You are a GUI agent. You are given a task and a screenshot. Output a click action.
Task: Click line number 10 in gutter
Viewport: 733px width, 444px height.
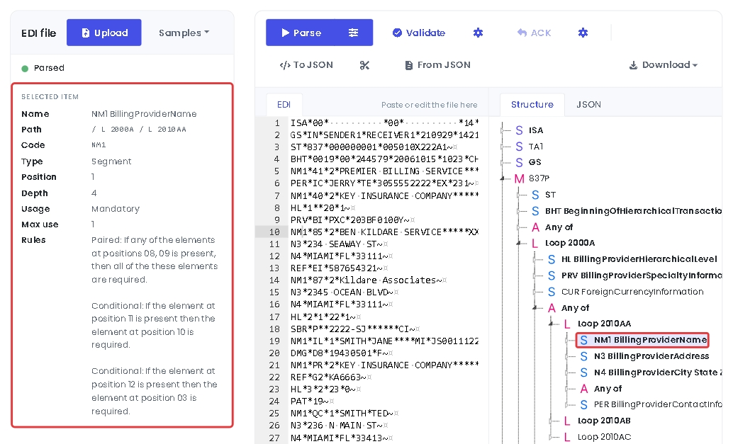[274, 232]
